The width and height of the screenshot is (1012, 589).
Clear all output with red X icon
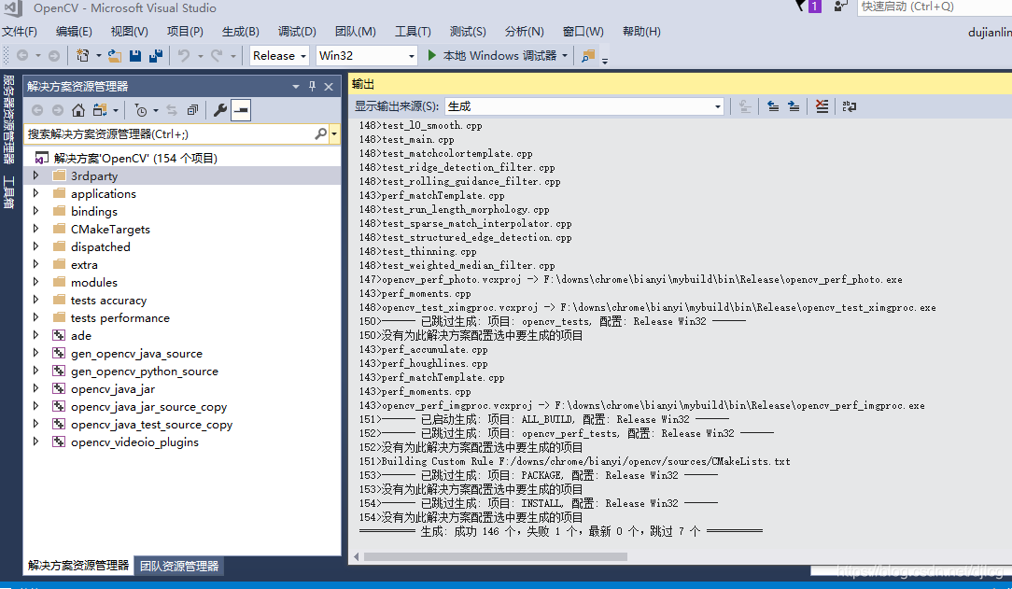(822, 106)
